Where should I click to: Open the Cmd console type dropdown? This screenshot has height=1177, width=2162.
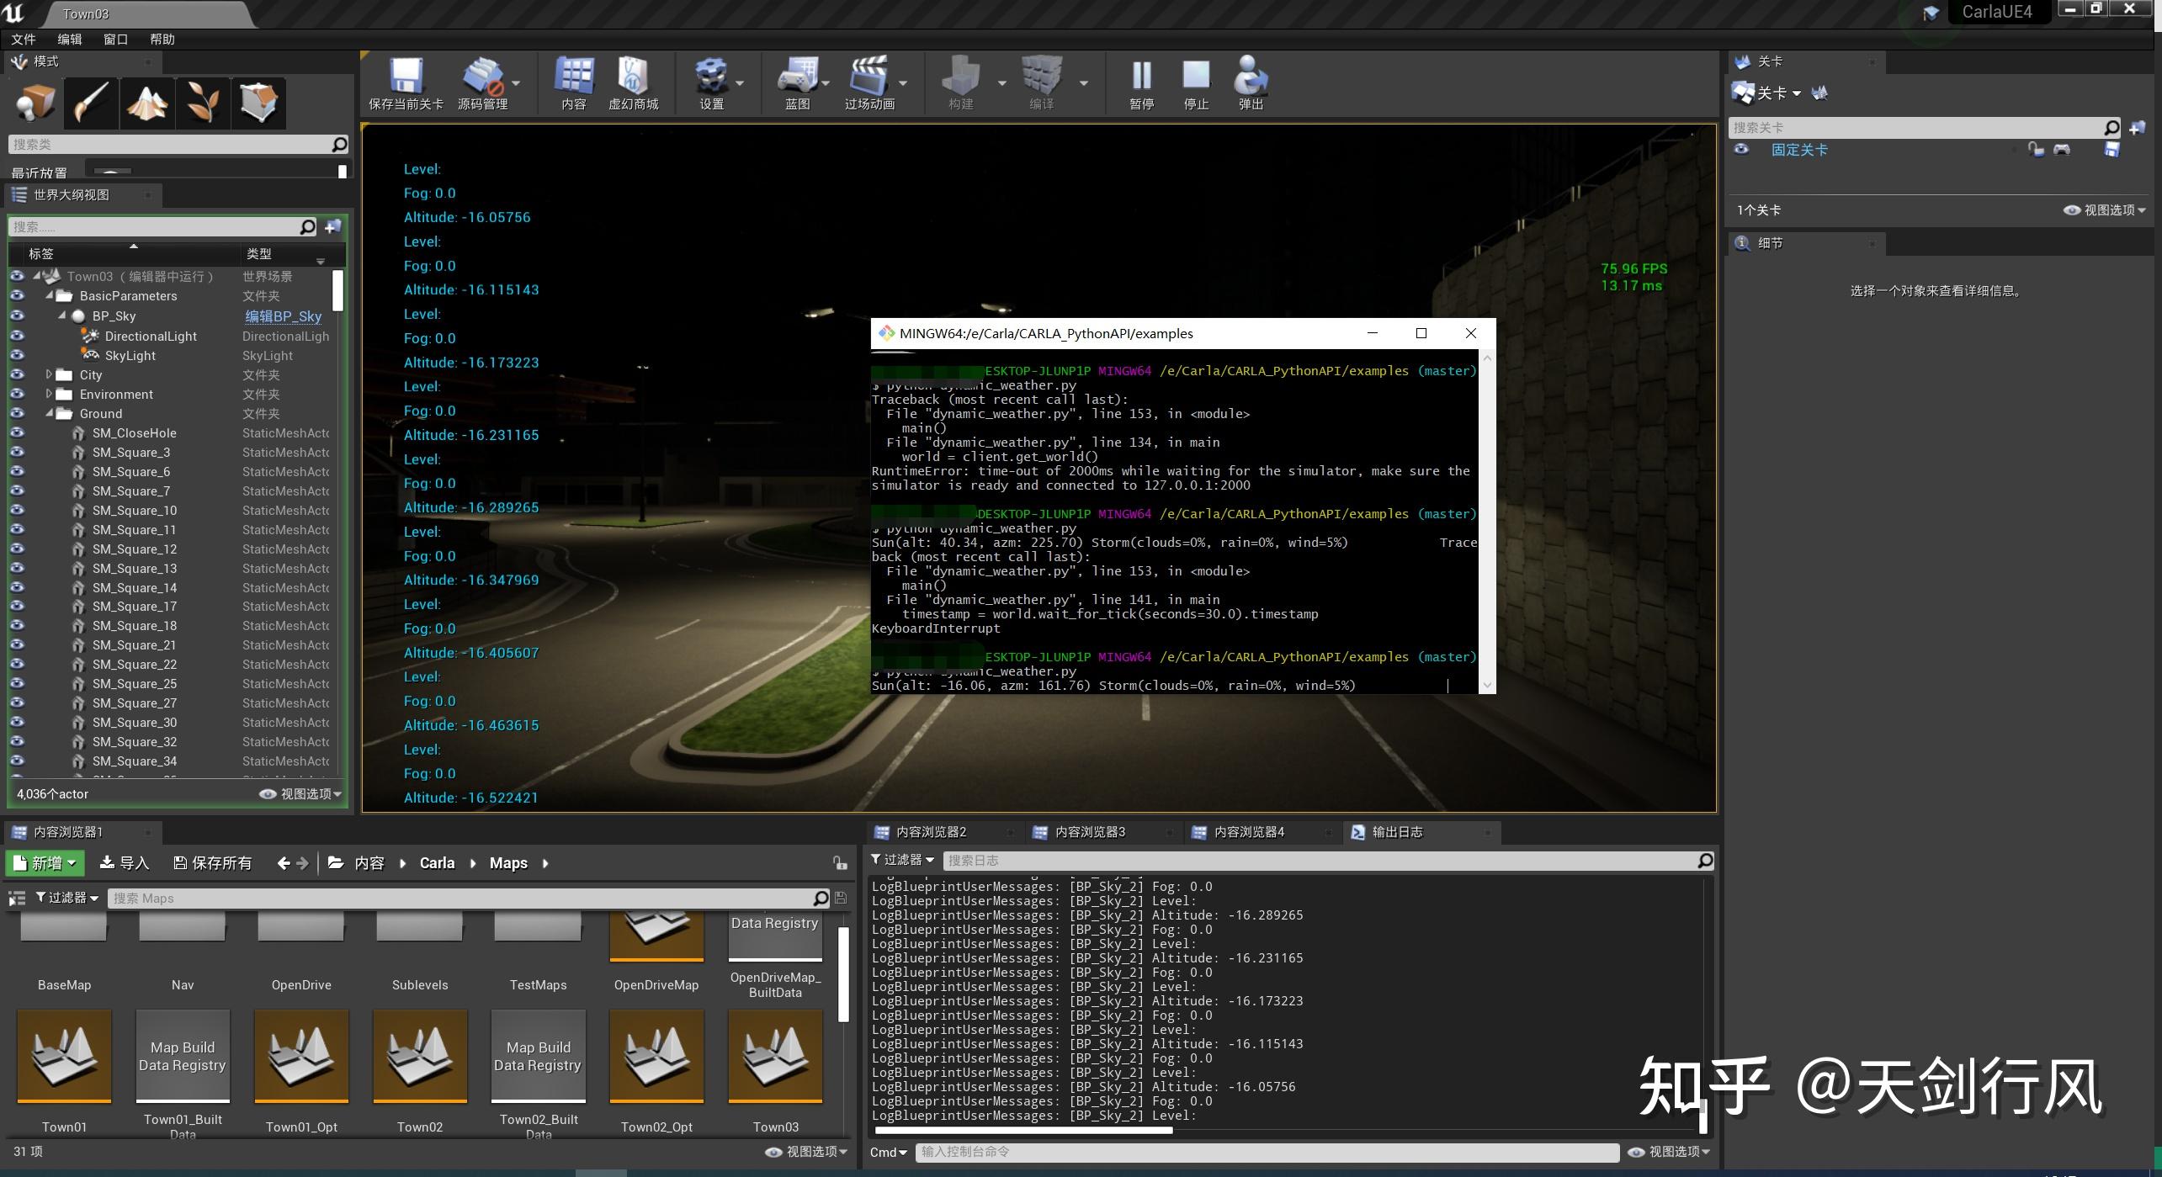pos(889,1152)
